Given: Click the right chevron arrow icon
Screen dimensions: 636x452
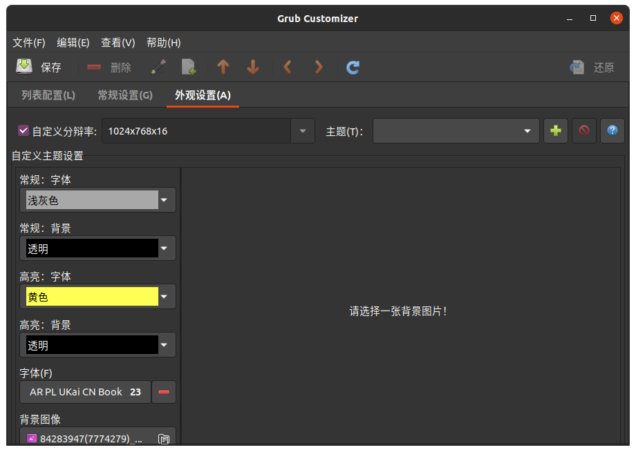Looking at the screenshot, I should click(319, 67).
